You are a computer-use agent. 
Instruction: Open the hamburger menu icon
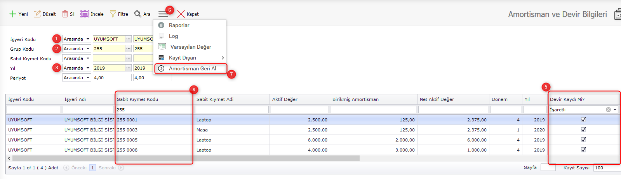click(x=163, y=14)
